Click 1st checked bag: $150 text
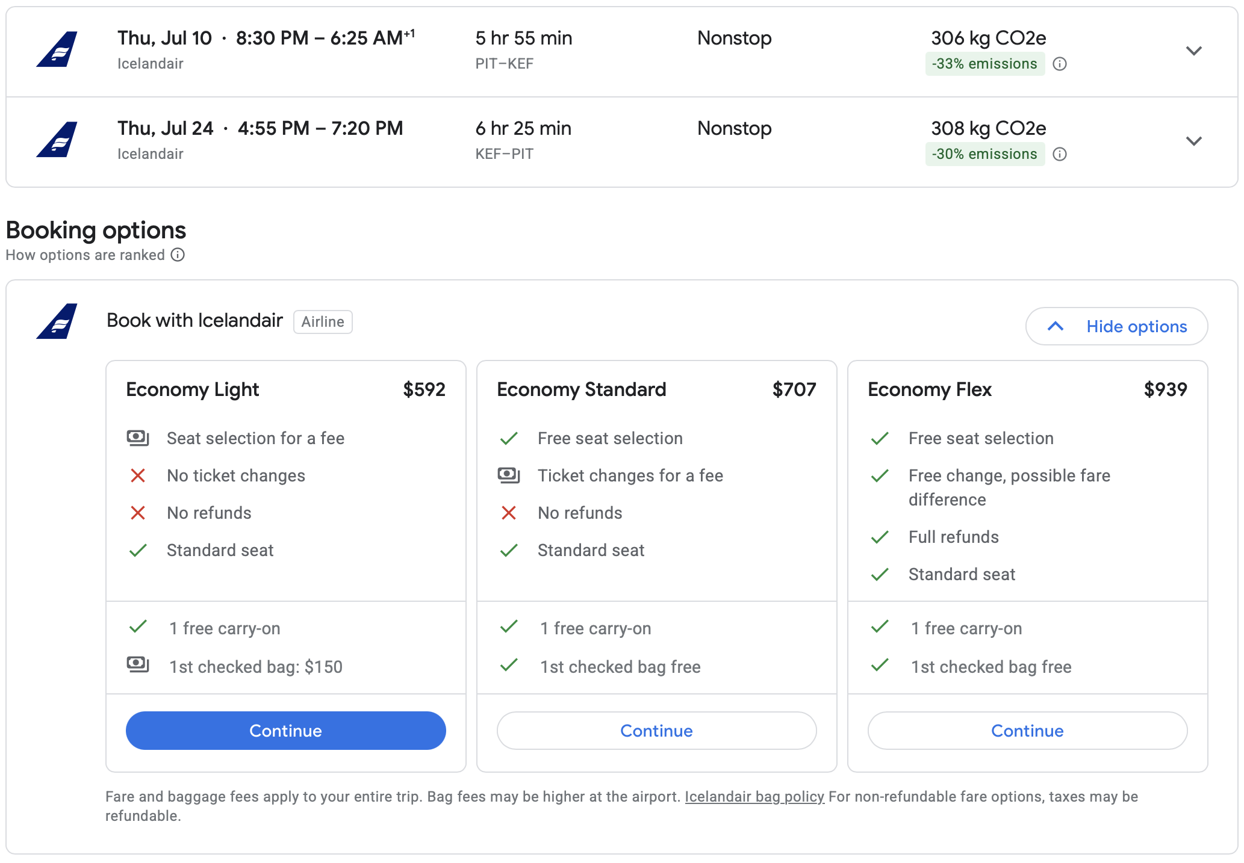 (256, 667)
